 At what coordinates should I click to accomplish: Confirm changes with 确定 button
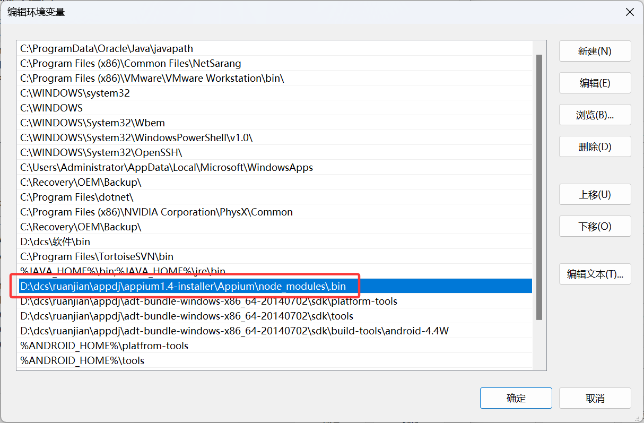tap(516, 398)
